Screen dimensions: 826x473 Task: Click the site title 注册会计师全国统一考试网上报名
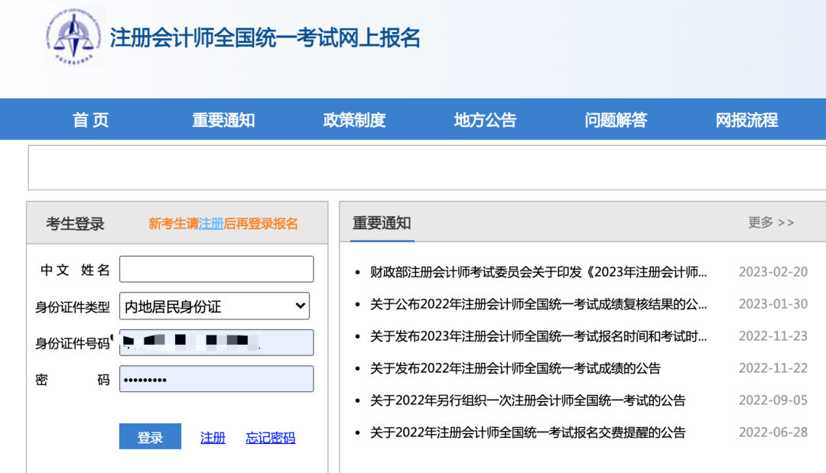coord(265,38)
